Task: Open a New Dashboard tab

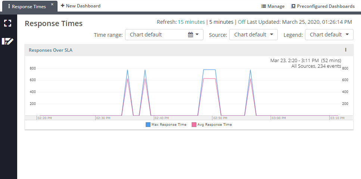Action: 81,6
